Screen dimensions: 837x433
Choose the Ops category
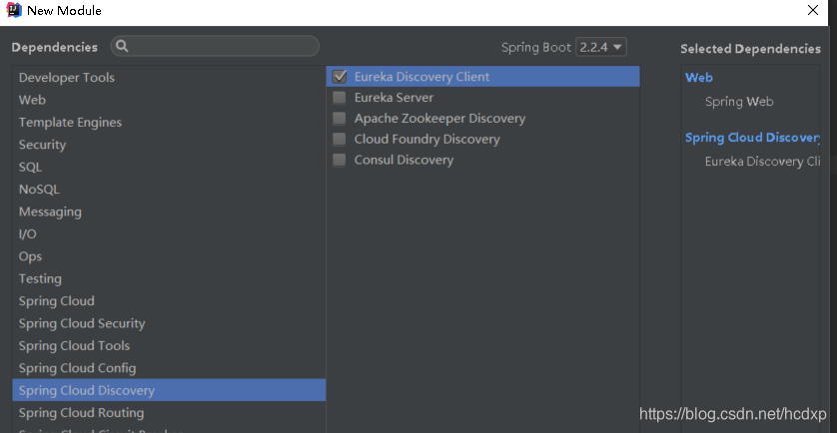click(169, 256)
